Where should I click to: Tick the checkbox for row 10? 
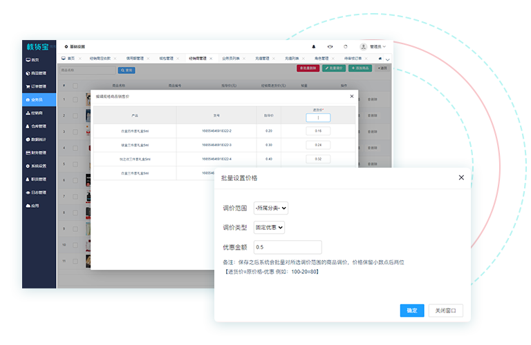click(75, 245)
